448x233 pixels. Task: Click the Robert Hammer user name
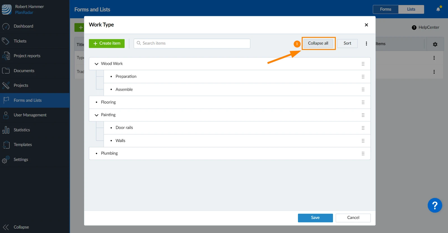point(29,6)
